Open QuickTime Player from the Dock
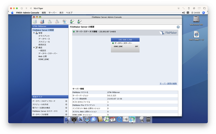 pos(119,119)
